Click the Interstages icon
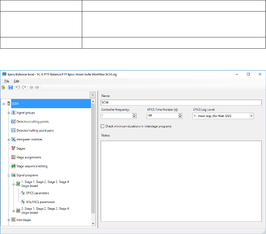This screenshot has width=266, height=234. [13, 220]
